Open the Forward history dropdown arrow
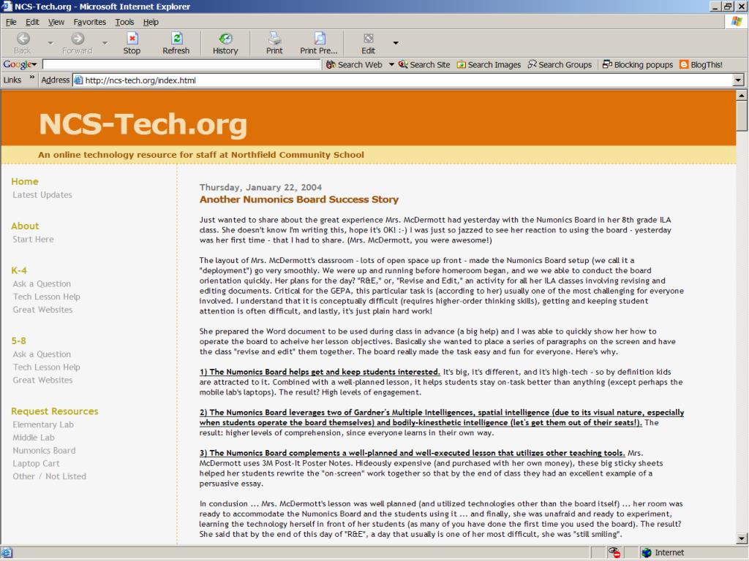The image size is (749, 561). click(x=105, y=43)
